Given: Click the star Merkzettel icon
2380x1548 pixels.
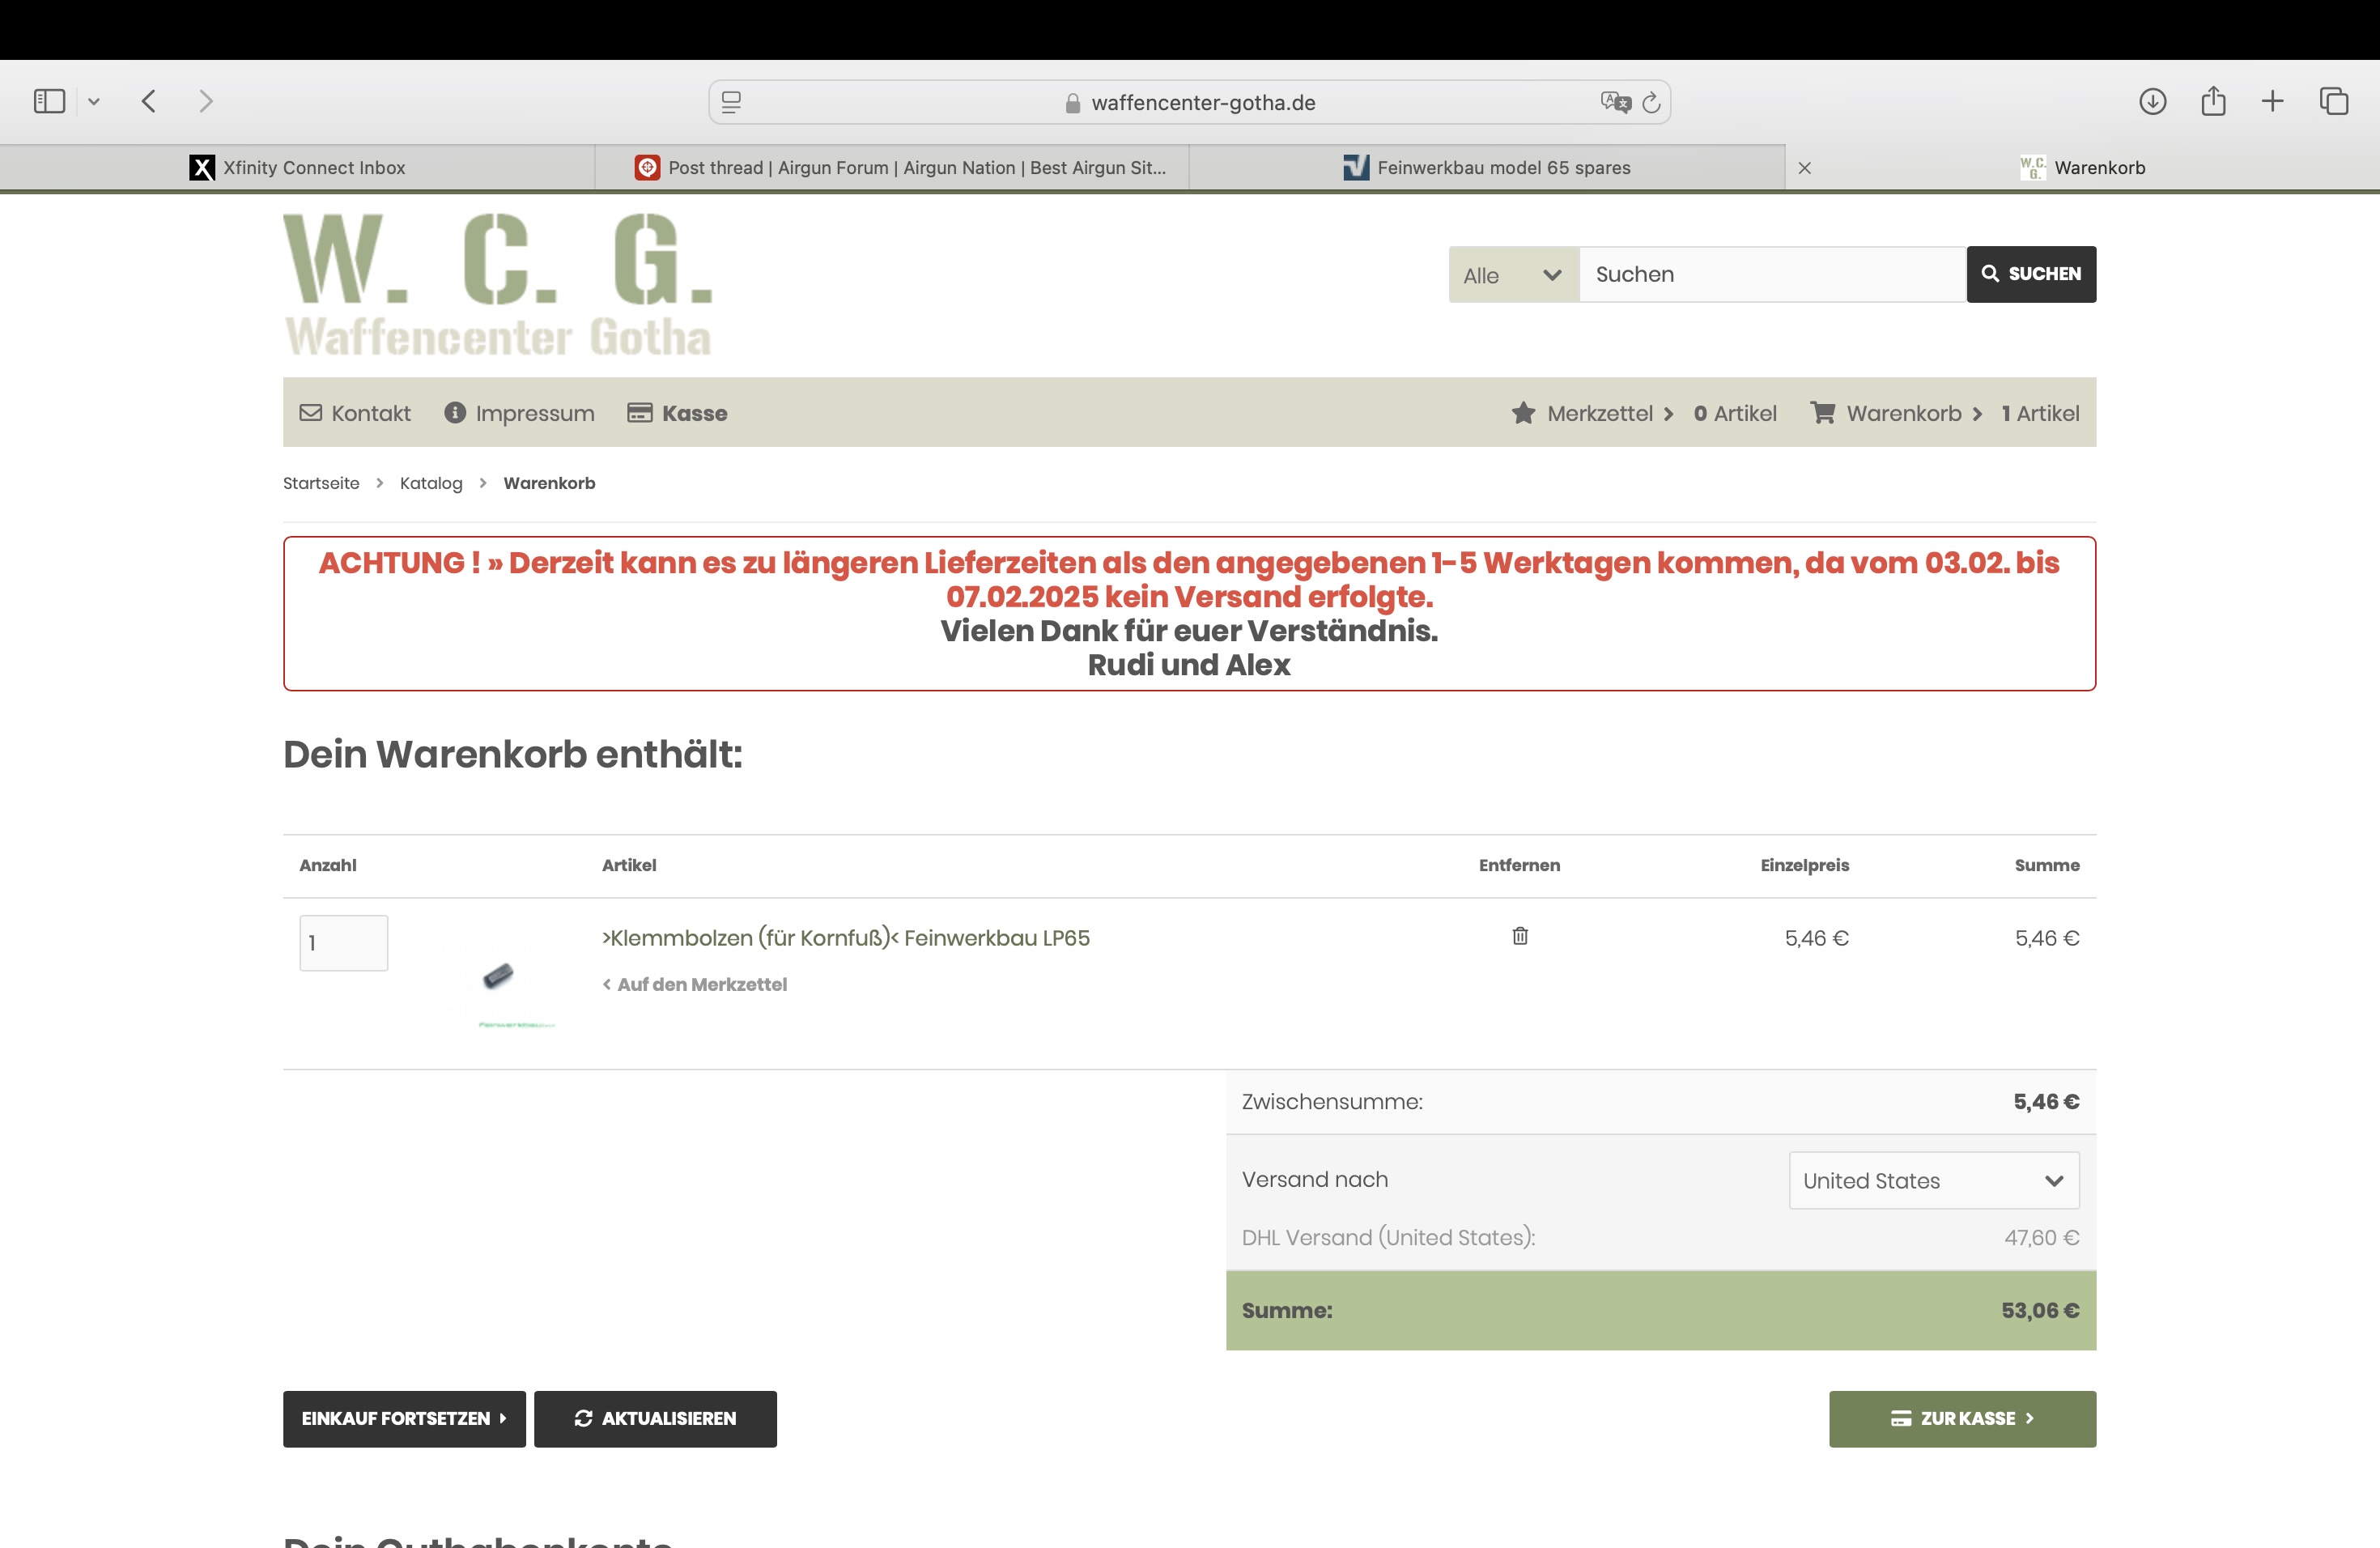Looking at the screenshot, I should pyautogui.click(x=1523, y=412).
